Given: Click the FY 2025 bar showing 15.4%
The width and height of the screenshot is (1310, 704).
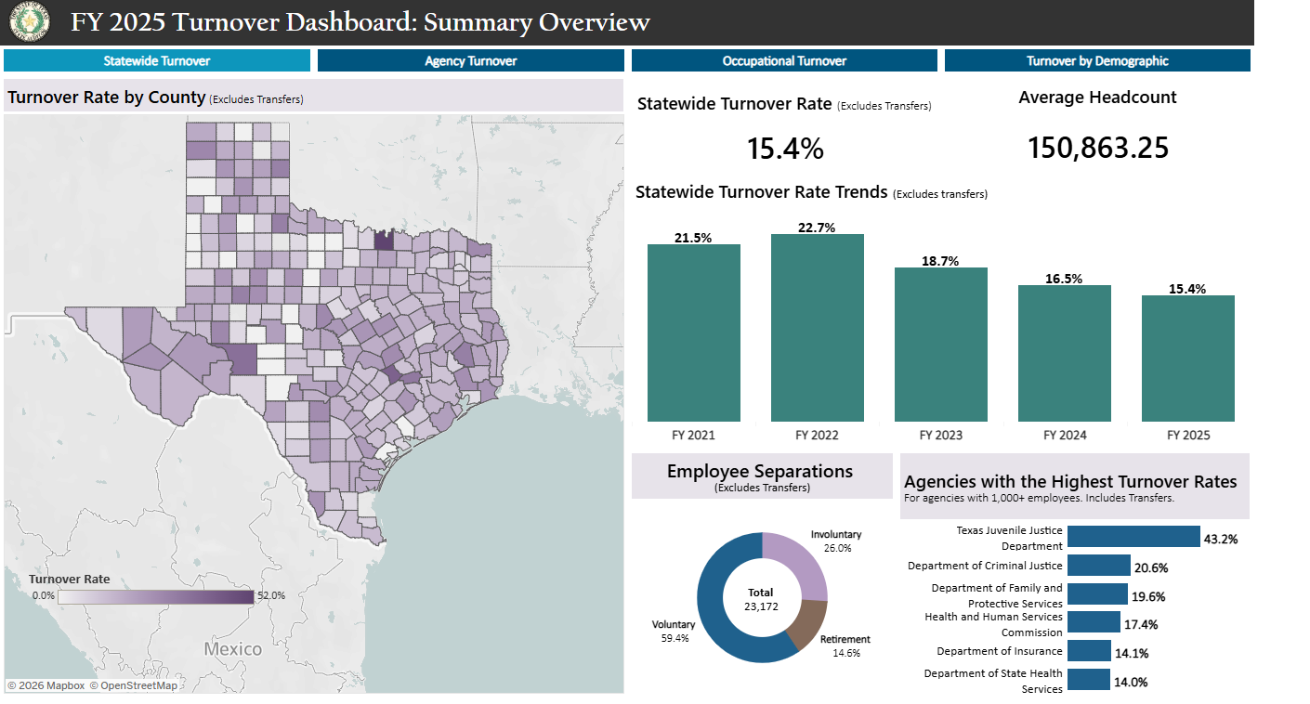Looking at the screenshot, I should 1187,358.
